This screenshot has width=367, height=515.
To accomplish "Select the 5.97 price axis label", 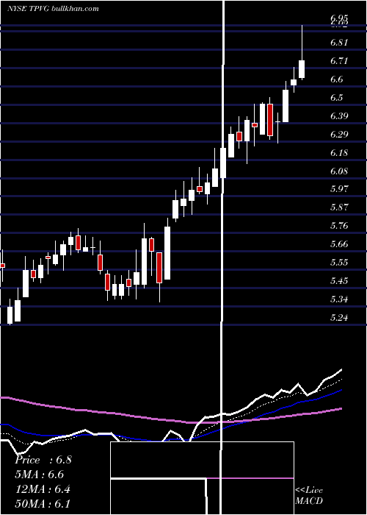I will [x=339, y=189].
